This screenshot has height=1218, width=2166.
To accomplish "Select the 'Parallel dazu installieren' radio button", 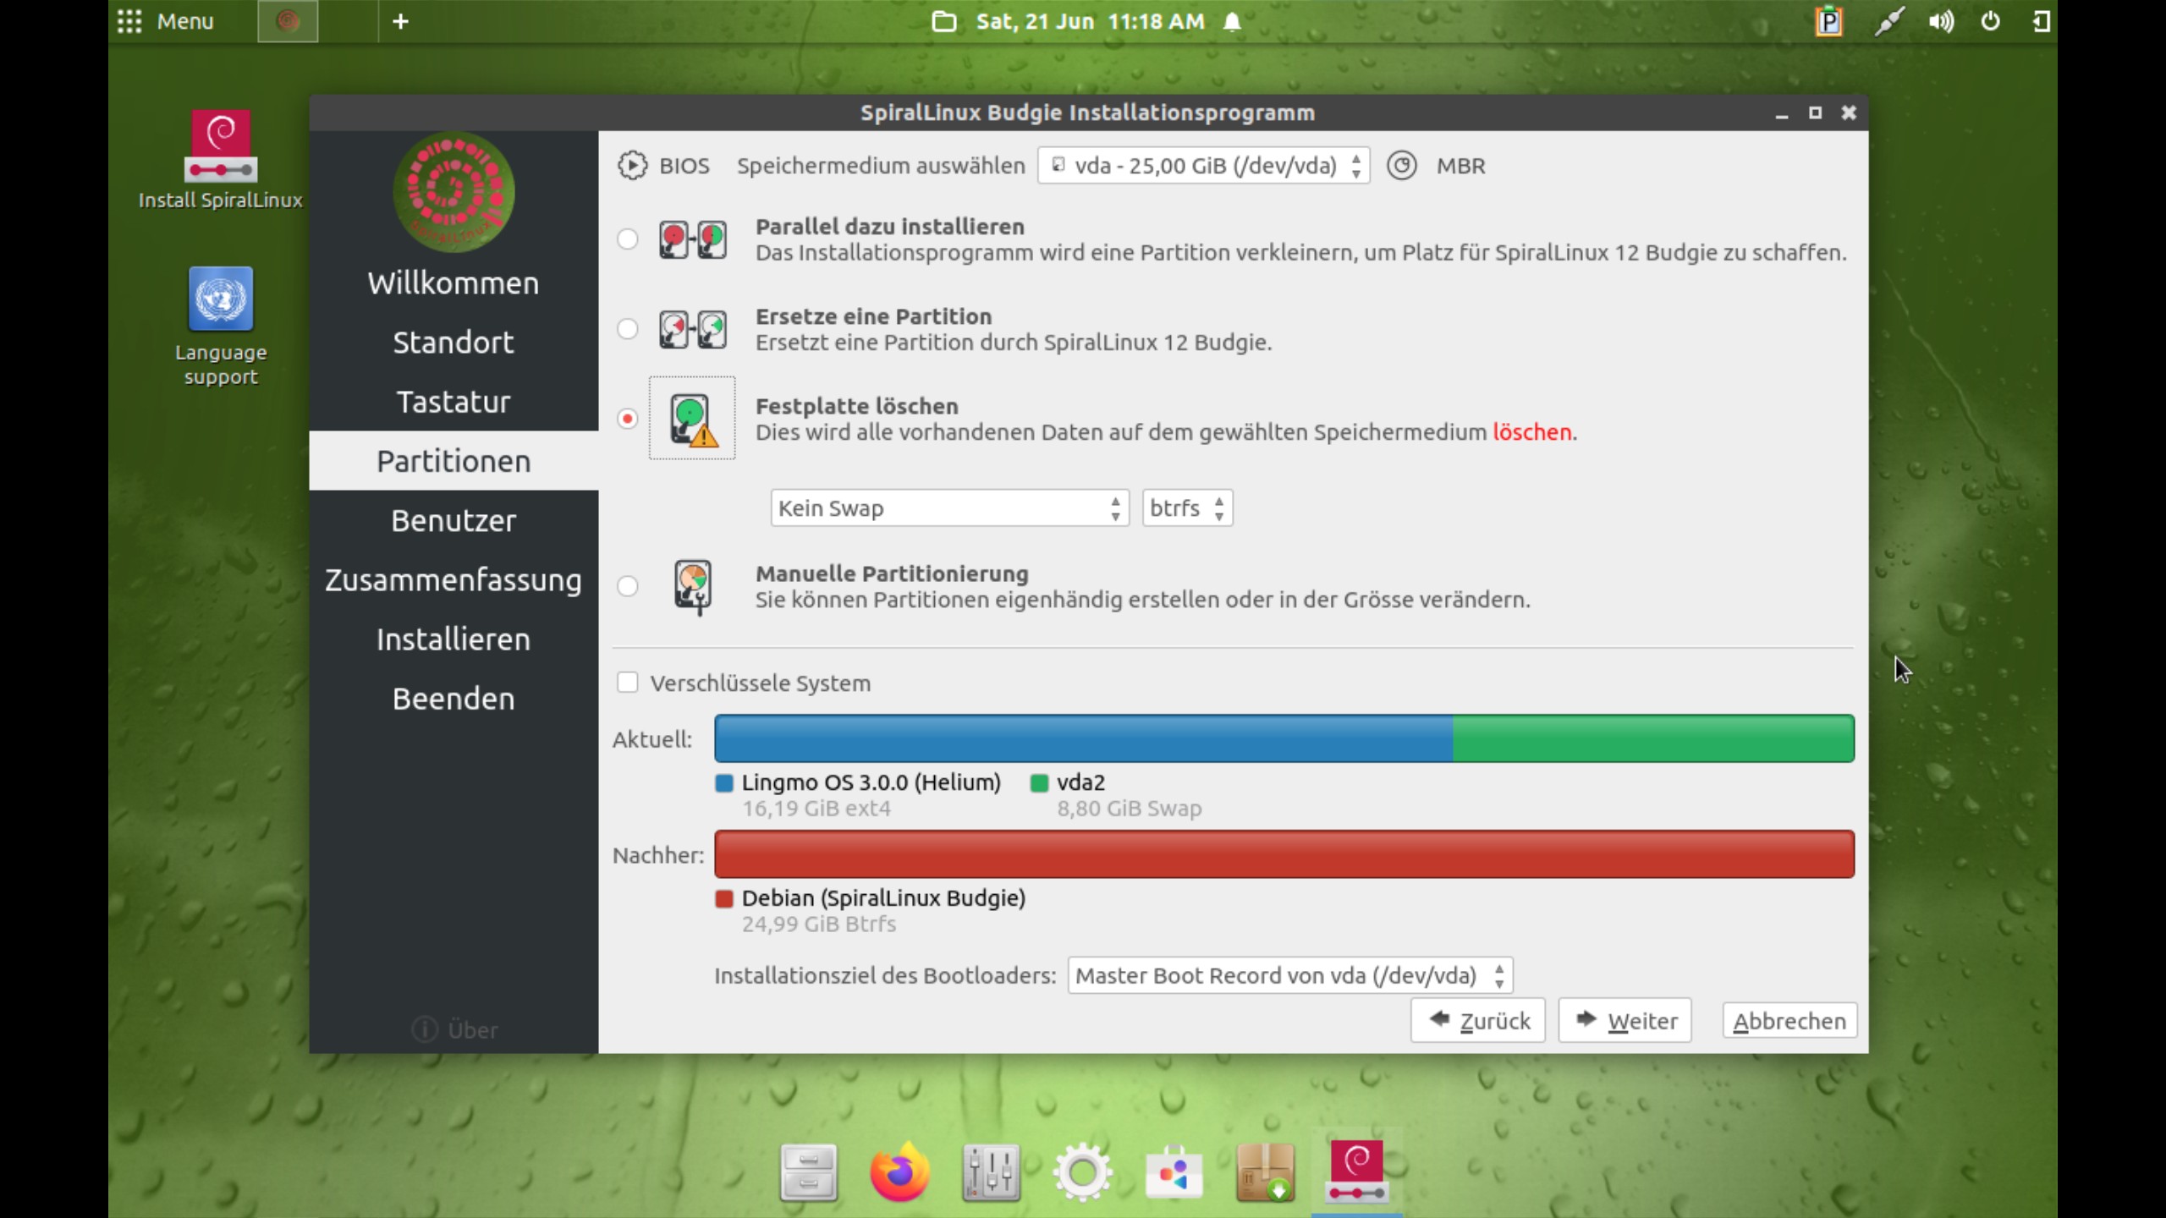I will pyautogui.click(x=627, y=239).
